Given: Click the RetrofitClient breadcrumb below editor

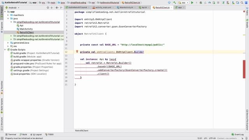Looking at the screenshot, I should coord(82,131).
